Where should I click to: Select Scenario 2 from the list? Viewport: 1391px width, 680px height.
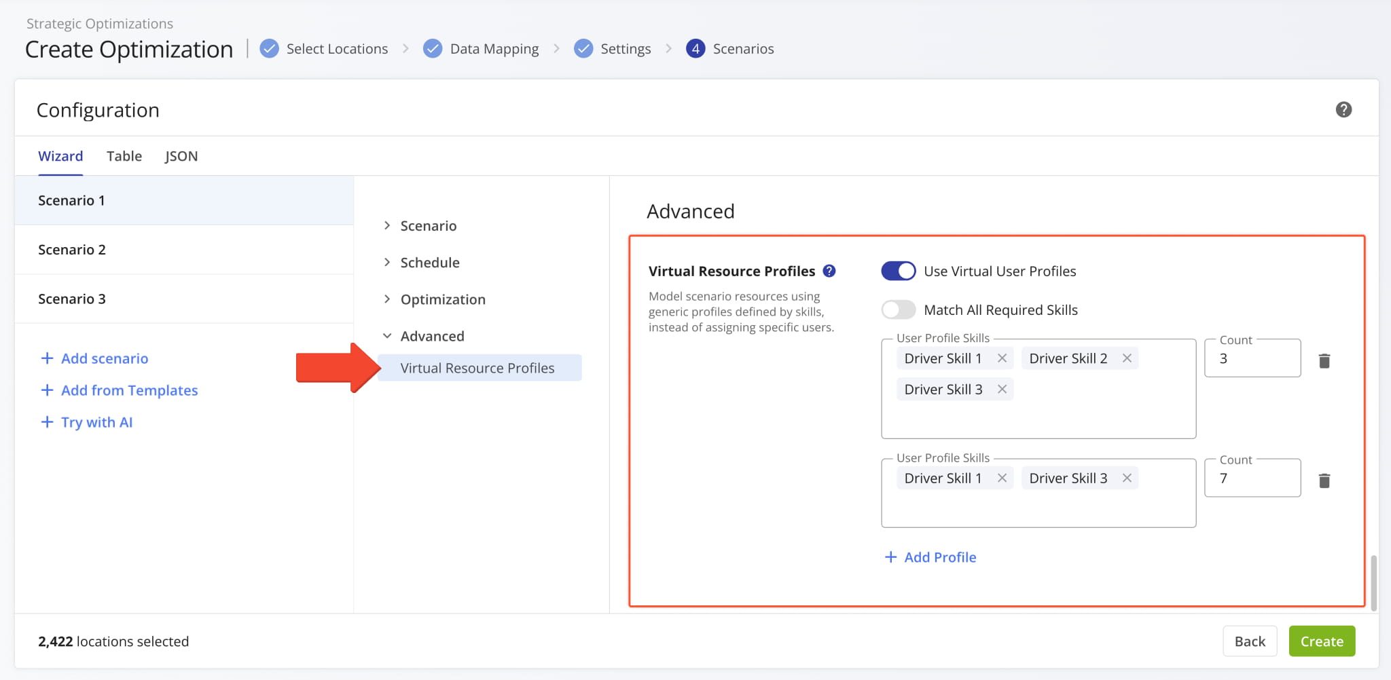pyautogui.click(x=72, y=249)
